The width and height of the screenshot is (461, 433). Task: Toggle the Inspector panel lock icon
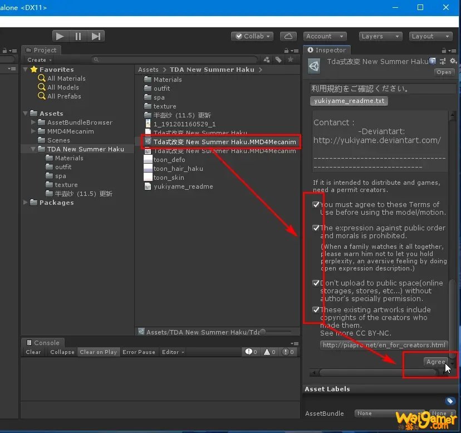(x=444, y=51)
